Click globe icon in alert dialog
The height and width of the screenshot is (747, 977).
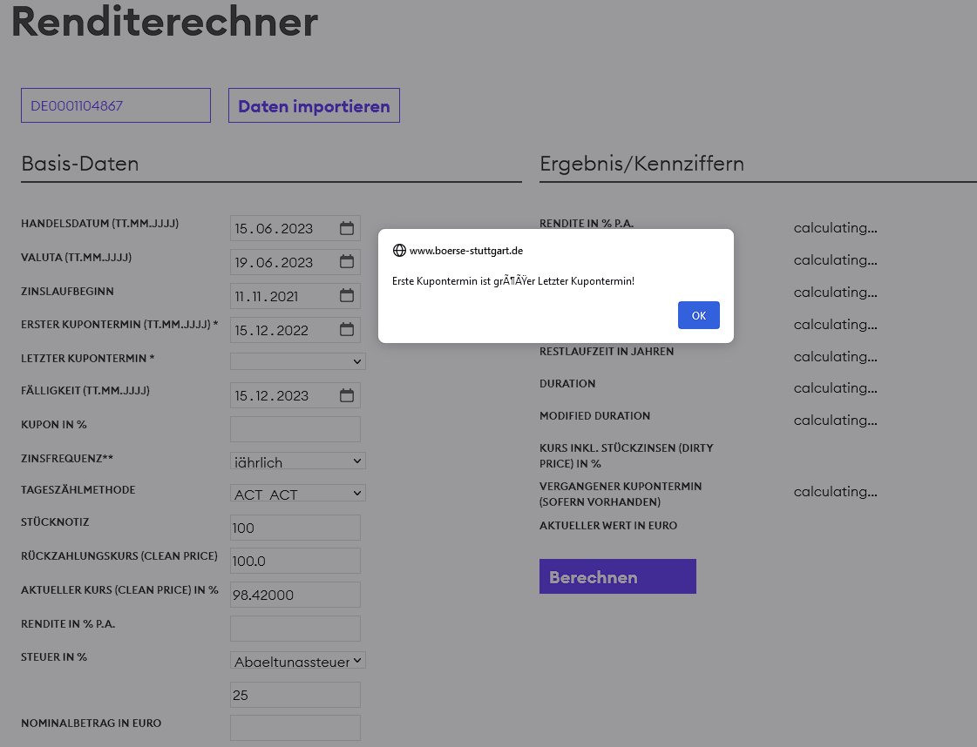(x=399, y=251)
